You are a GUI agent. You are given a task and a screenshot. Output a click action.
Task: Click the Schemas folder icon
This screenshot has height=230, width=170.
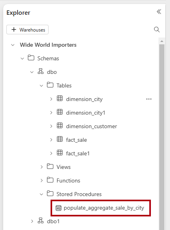point(31,57)
